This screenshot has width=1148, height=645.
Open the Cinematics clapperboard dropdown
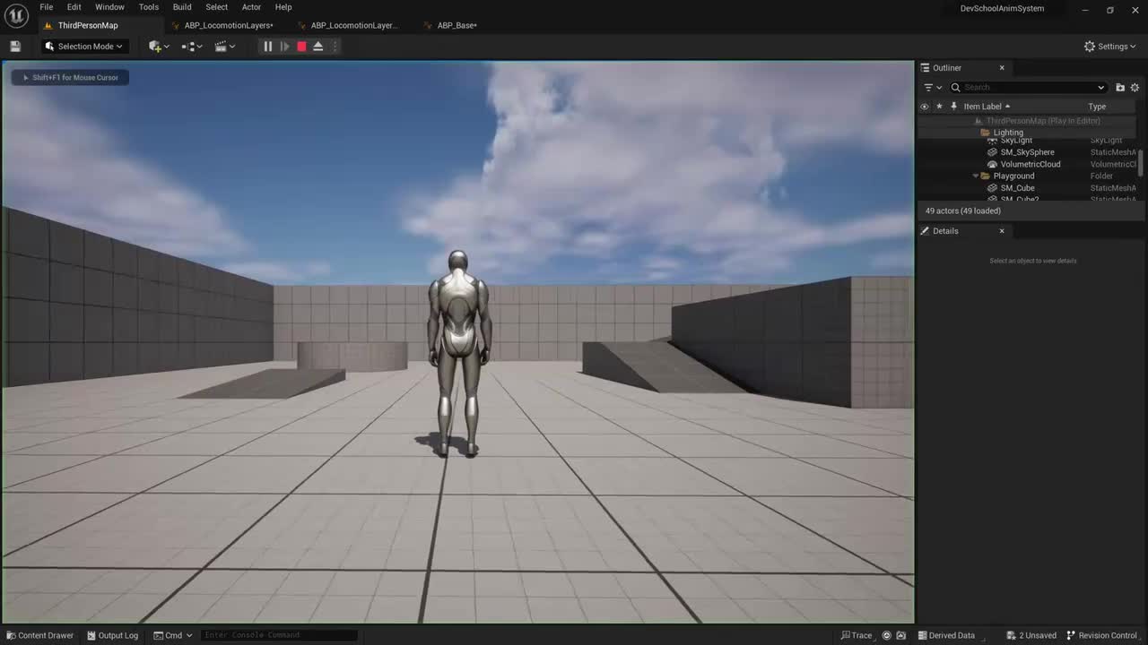click(x=225, y=47)
